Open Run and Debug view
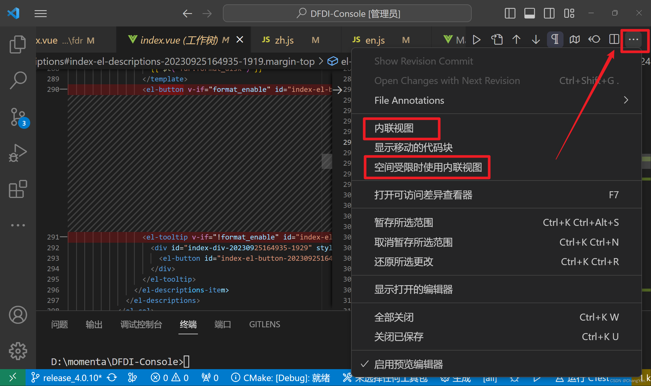This screenshot has height=386, width=651. coord(18,153)
